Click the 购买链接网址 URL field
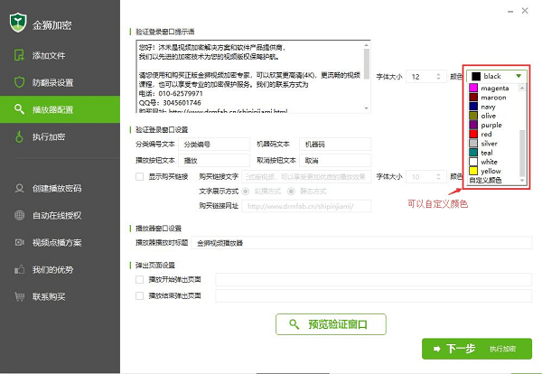 (306, 206)
